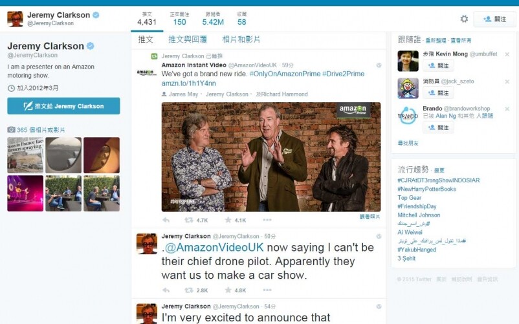The height and width of the screenshot is (324, 519).
Task: Open more options on Amazon Video tweet
Action: click(267, 220)
